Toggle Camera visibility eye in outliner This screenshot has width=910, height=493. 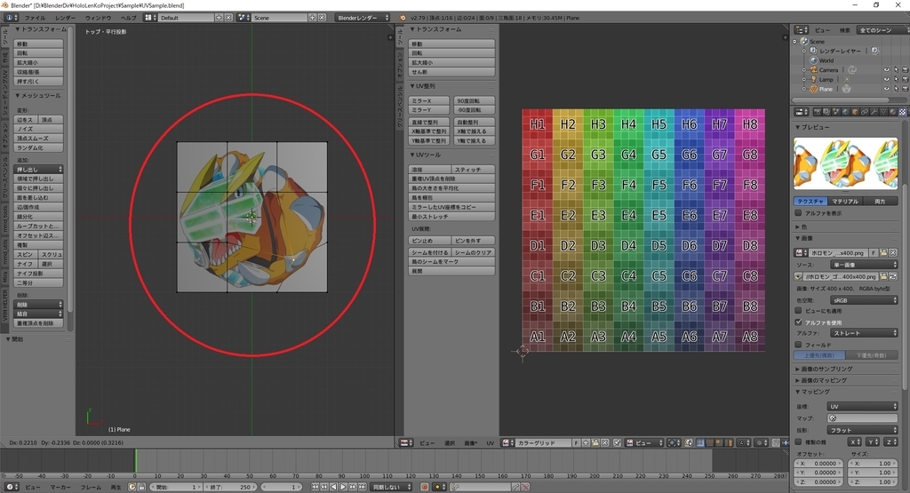(887, 69)
